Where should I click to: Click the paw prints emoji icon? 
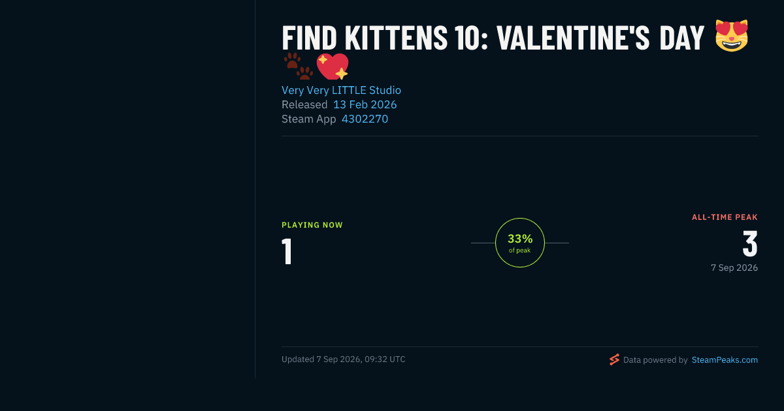pos(299,67)
